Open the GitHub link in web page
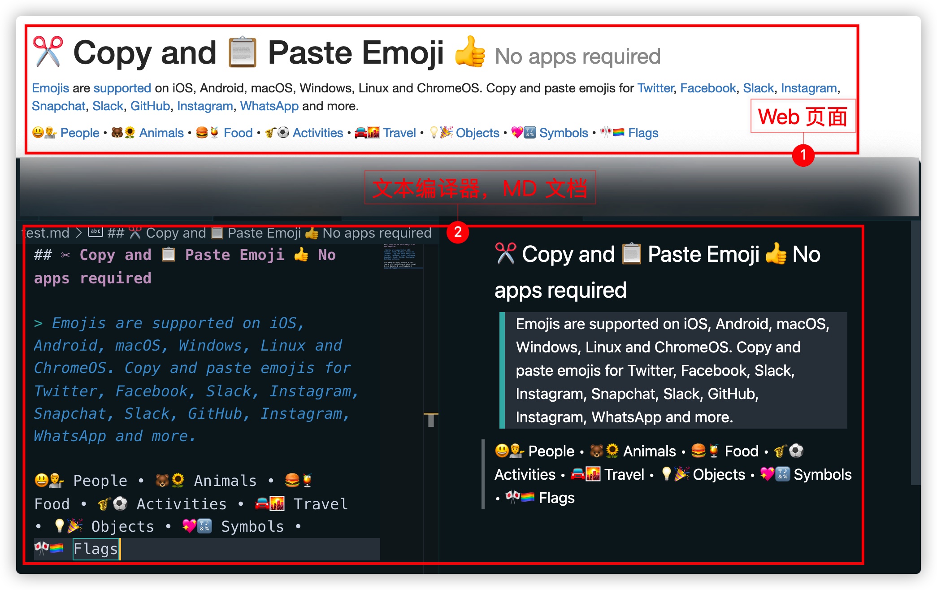Screen dimensions: 937x590 [150, 106]
